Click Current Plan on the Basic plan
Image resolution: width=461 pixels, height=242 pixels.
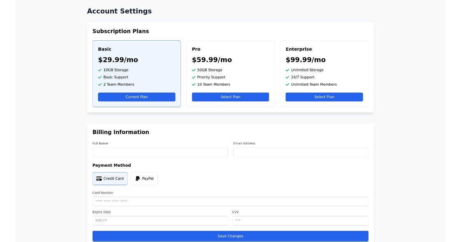(x=137, y=97)
